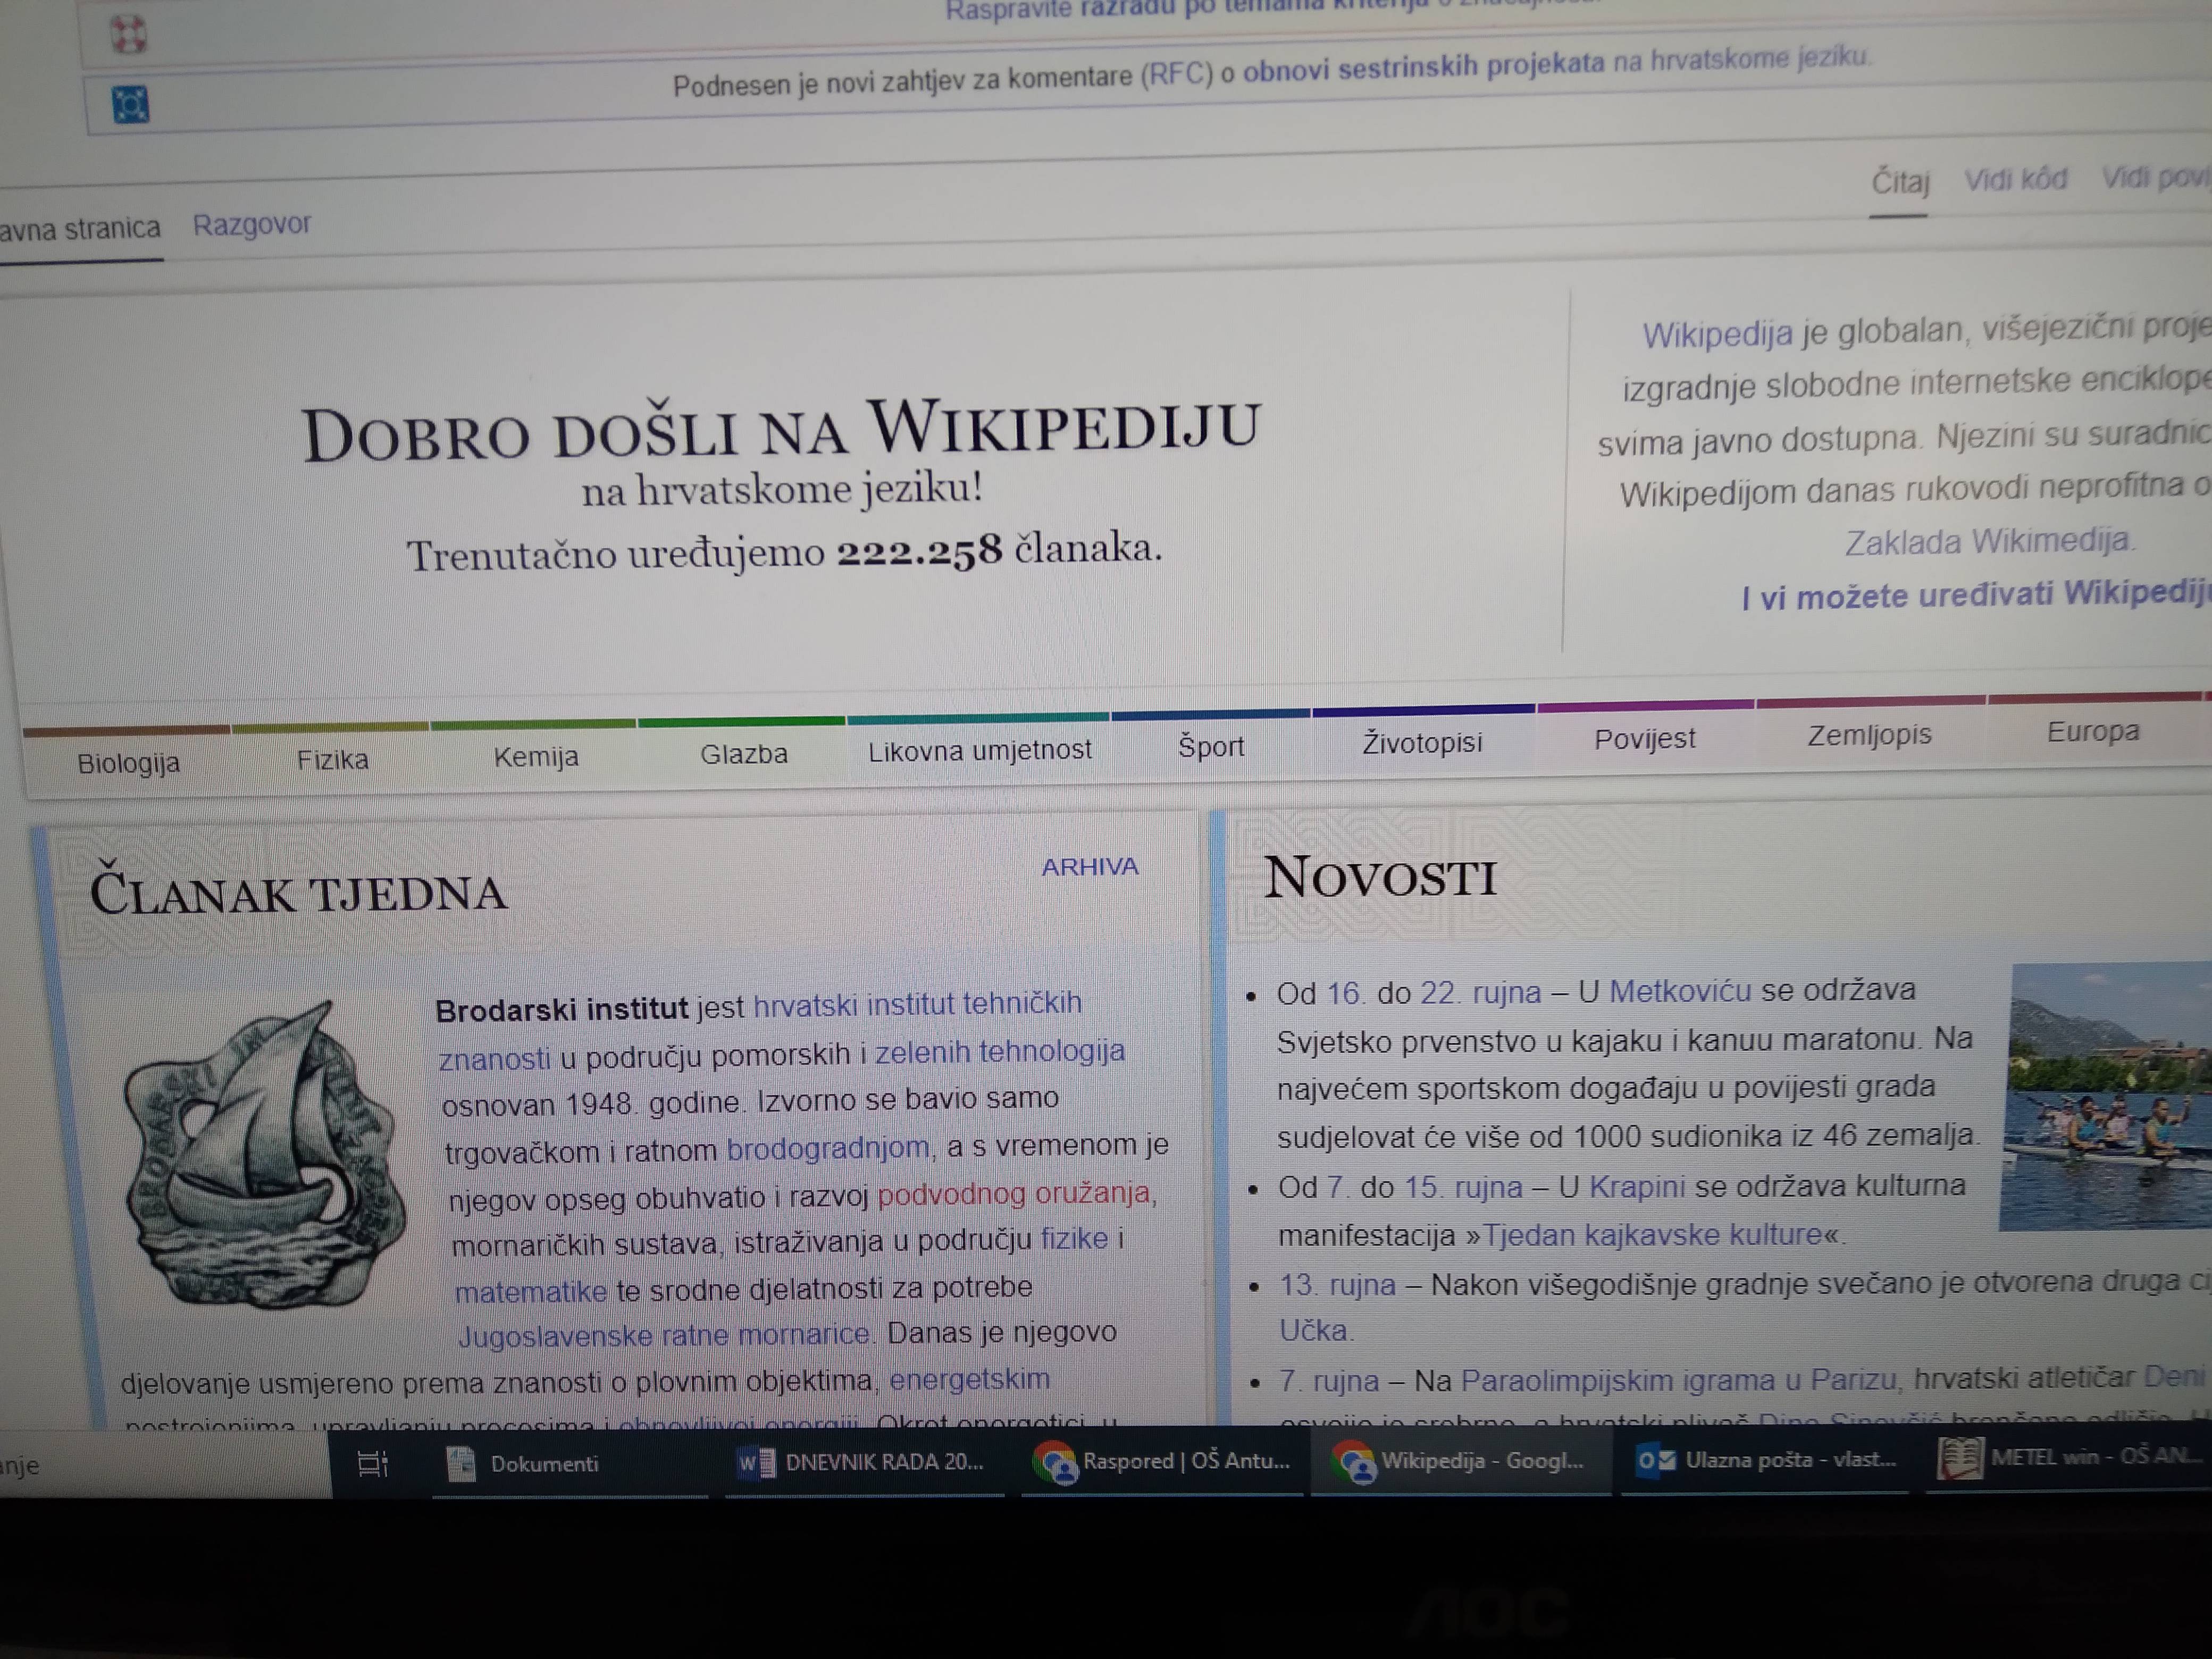Open the Metkoviću link in Novosti
Viewport: 2212px width, 1659px height.
point(1680,990)
